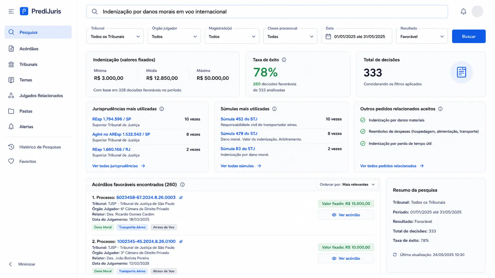Click arrow icon after Ver todos pedidos relacionados
This screenshot has width=495, height=278.
pyautogui.click(x=422, y=166)
